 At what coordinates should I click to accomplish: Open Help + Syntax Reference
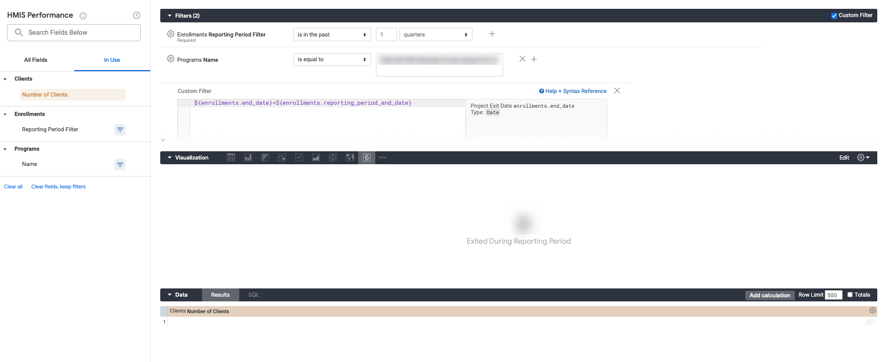(572, 91)
